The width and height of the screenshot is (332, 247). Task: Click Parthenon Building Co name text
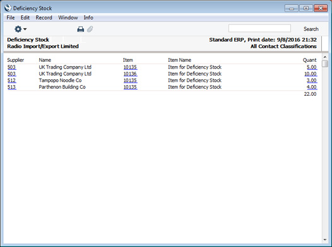62,87
